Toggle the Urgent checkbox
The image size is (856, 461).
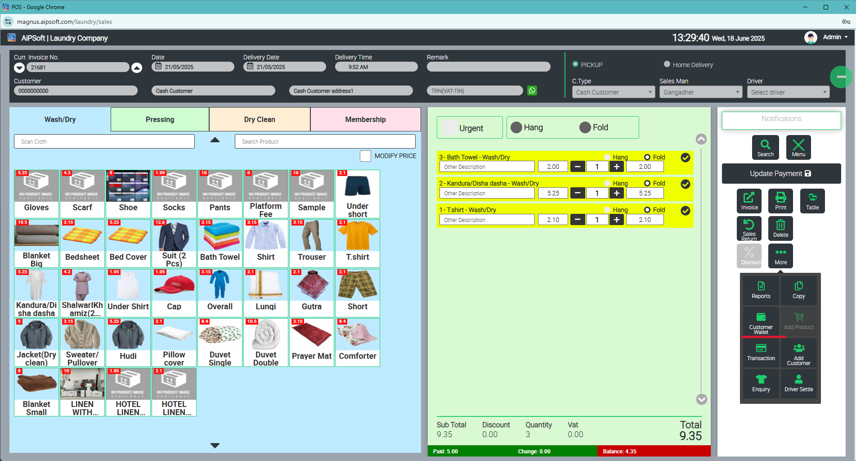pyautogui.click(x=450, y=127)
